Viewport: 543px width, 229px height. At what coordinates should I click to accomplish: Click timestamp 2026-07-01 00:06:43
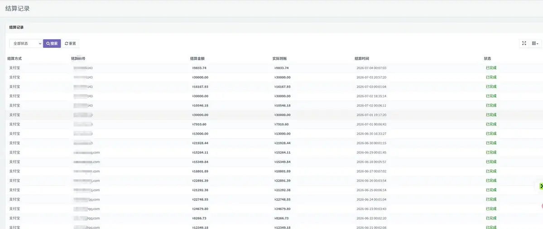(x=371, y=124)
